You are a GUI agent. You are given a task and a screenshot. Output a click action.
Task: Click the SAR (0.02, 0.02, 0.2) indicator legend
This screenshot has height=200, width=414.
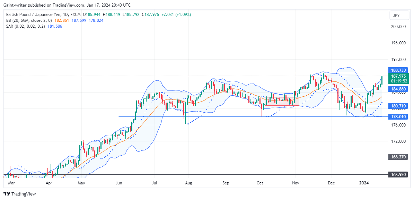26,26
